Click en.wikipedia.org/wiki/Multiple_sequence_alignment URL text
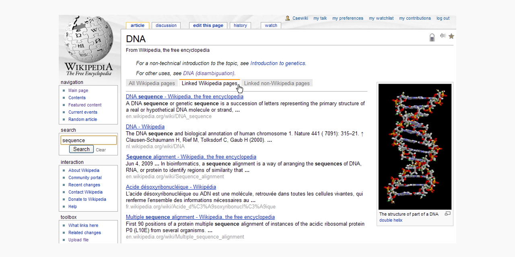The width and height of the screenshot is (515, 257). [185, 237]
